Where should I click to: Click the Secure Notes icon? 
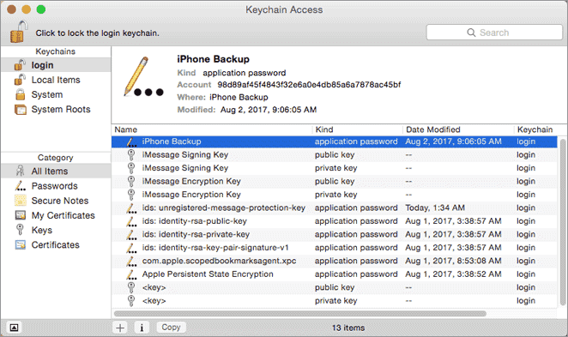21,200
